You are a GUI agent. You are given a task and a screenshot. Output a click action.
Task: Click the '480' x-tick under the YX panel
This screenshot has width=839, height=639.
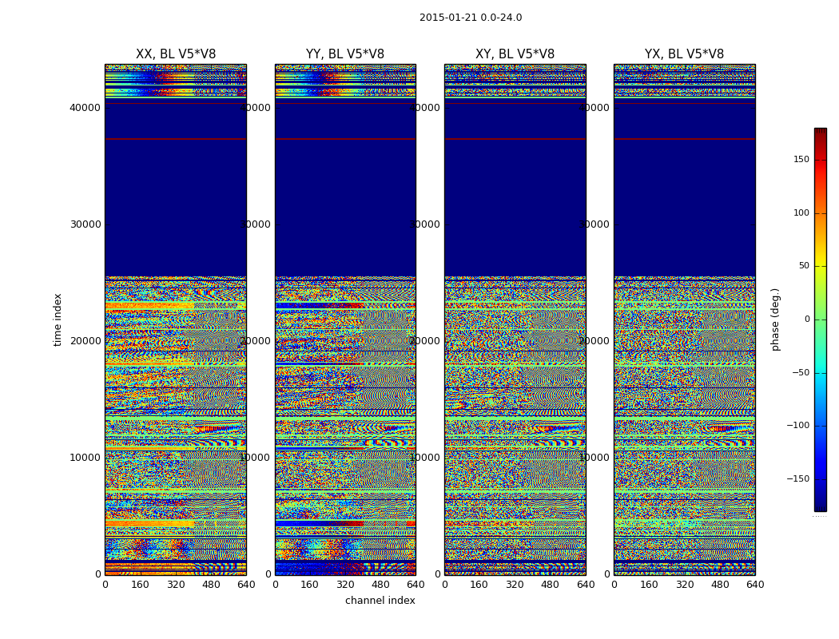(720, 585)
